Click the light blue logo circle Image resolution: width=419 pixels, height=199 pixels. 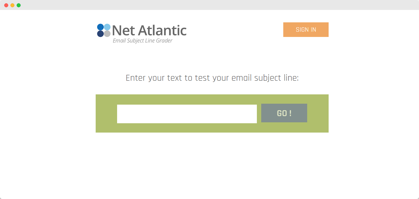tap(107, 27)
